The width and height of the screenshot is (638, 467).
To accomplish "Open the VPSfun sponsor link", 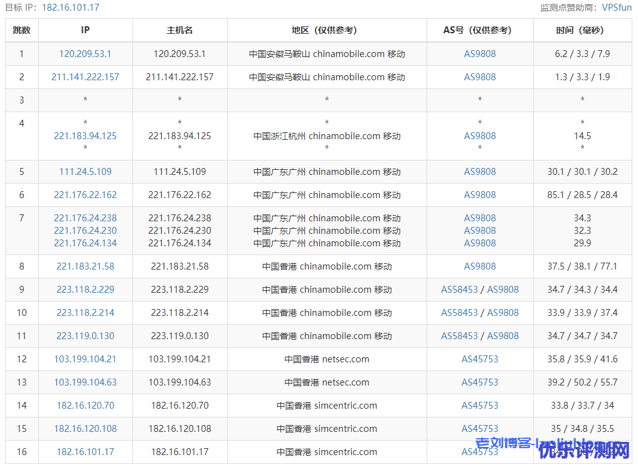I will [617, 8].
